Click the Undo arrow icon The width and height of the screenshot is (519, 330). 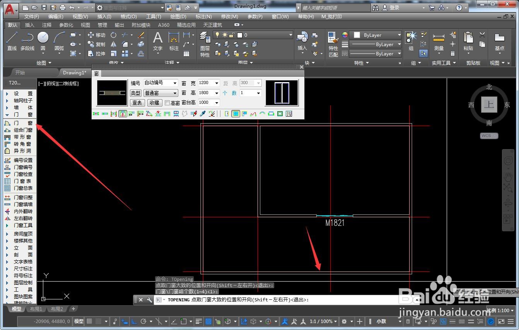coord(72,8)
